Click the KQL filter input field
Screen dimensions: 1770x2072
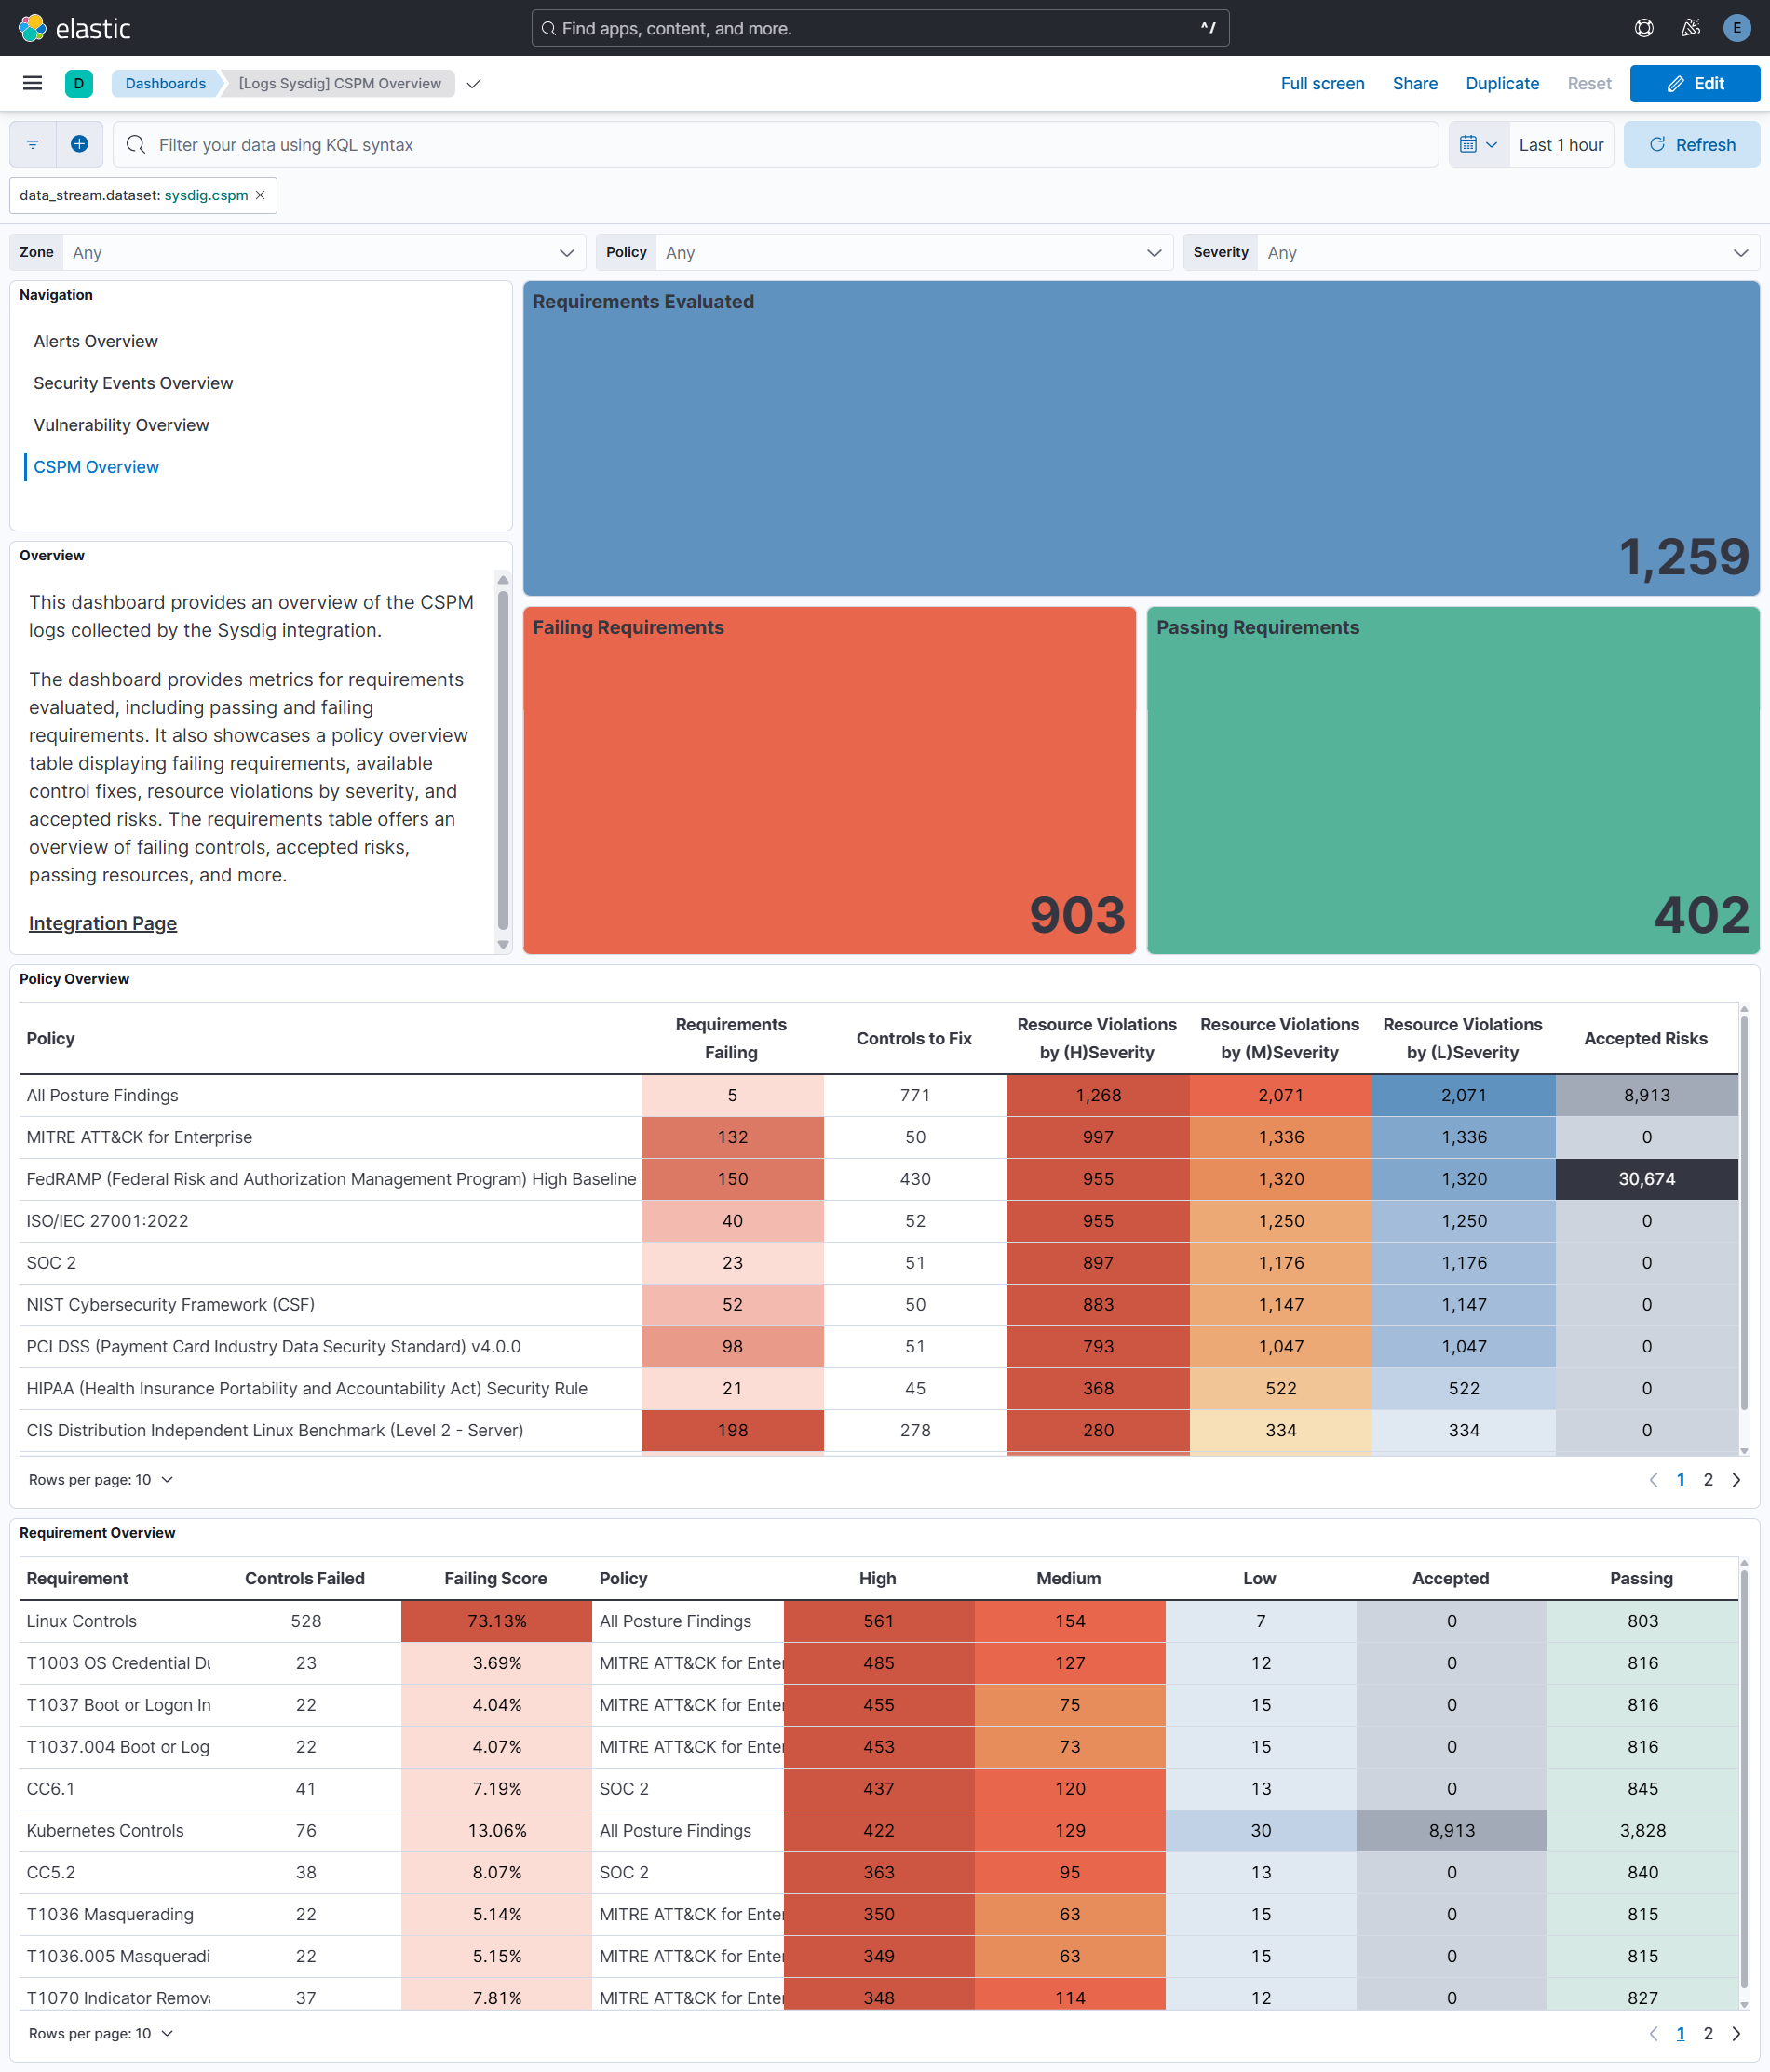[700, 144]
